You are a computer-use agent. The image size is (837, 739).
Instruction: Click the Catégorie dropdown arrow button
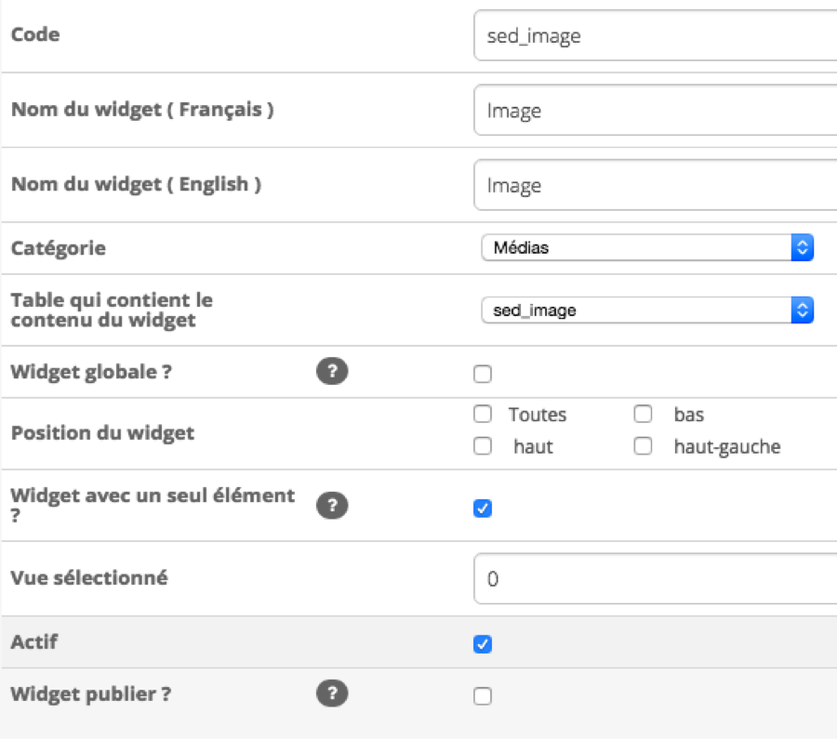pyautogui.click(x=803, y=247)
